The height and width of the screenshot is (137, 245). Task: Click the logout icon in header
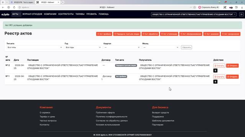[241, 14]
